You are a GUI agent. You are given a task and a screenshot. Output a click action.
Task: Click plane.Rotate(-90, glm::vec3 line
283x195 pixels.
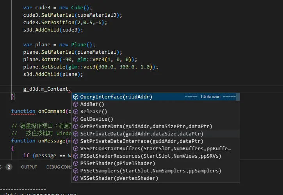coord(80,60)
